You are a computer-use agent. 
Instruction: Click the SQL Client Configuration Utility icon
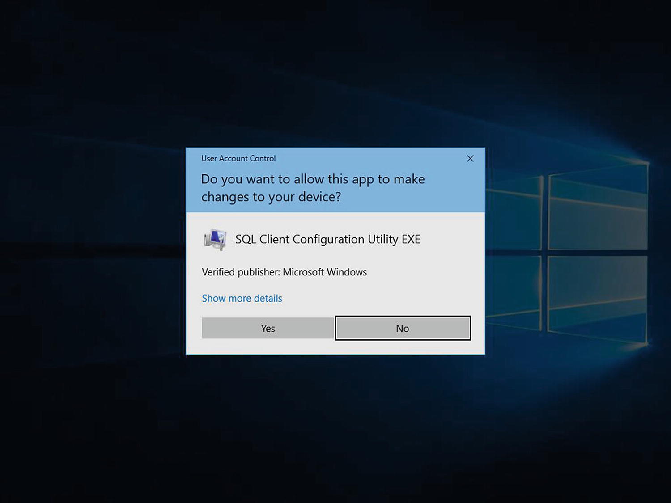pyautogui.click(x=215, y=239)
